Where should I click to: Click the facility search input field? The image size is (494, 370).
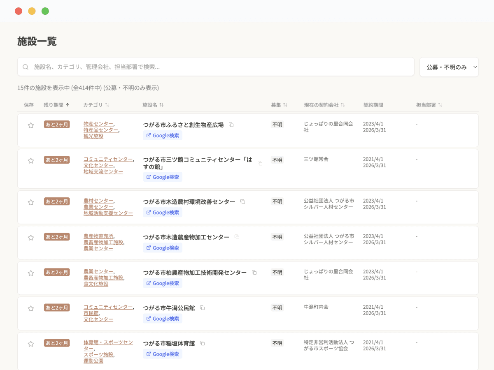(206, 66)
